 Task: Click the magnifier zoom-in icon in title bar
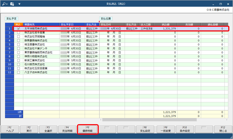point(5,4)
